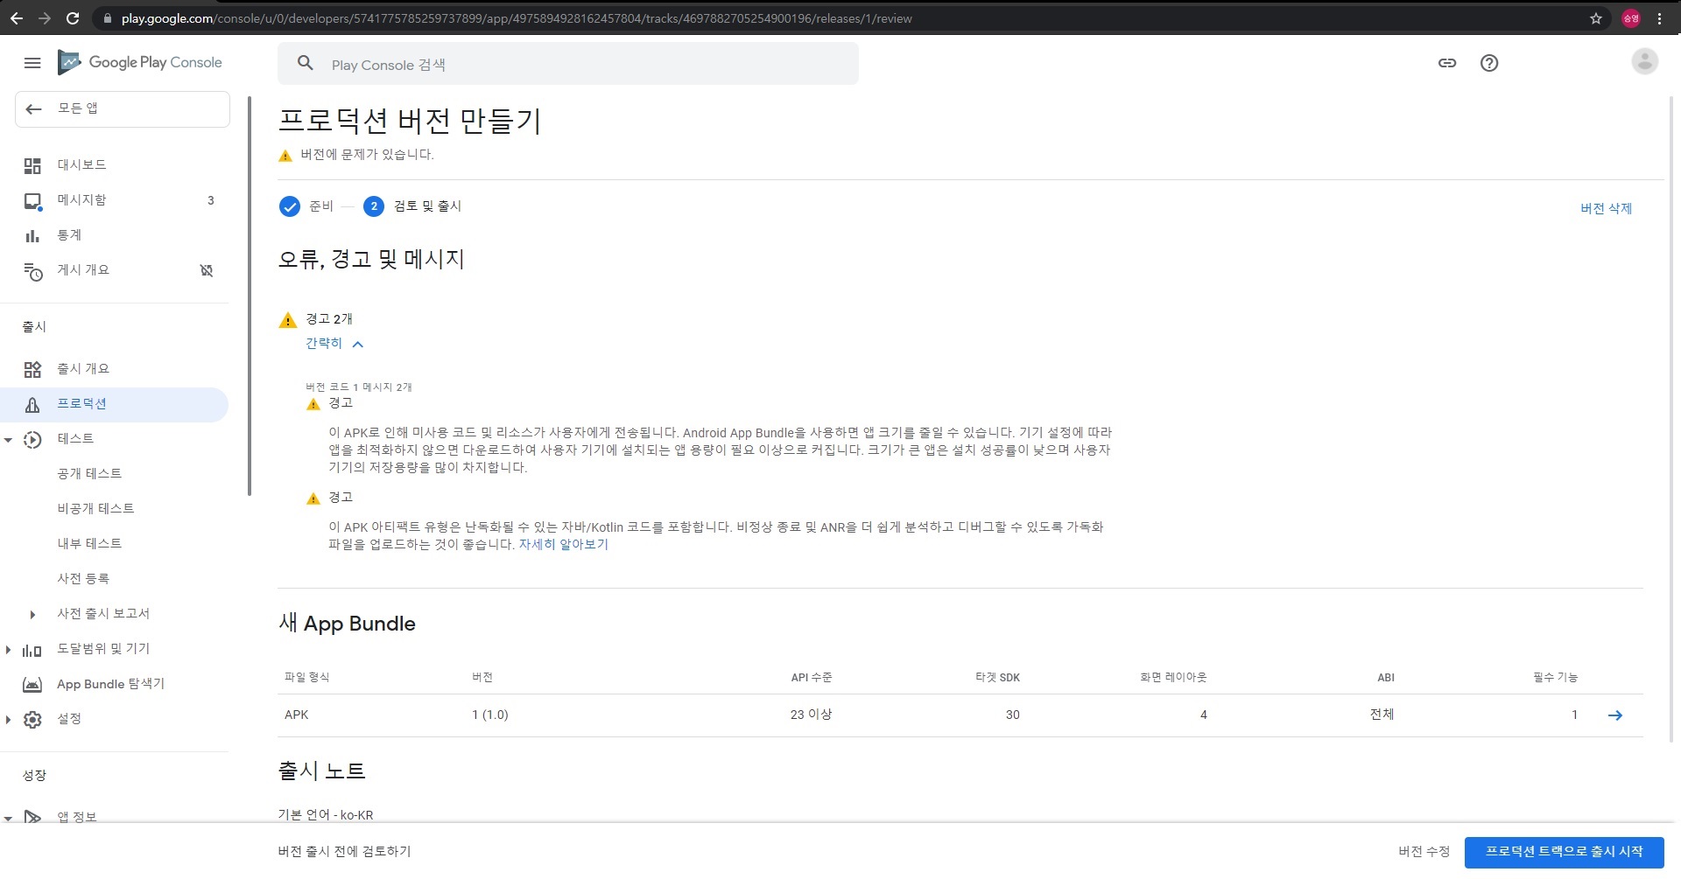Image resolution: width=1681 pixels, height=879 pixels.
Task: Click the browser reload icon
Action: 73,17
